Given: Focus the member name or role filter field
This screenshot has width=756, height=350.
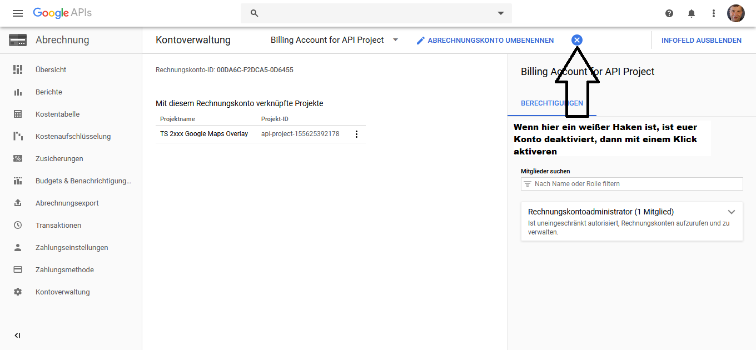Looking at the screenshot, I should point(637,184).
